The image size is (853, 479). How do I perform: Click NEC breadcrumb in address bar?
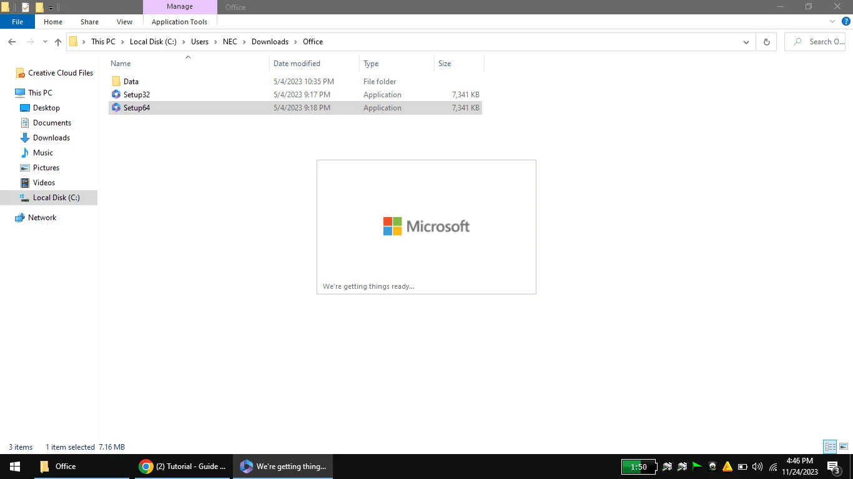(x=230, y=42)
